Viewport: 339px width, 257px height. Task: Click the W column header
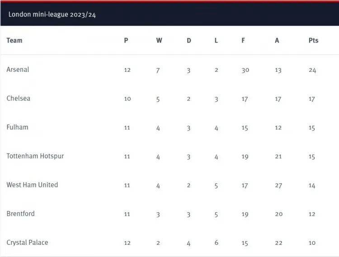point(159,40)
